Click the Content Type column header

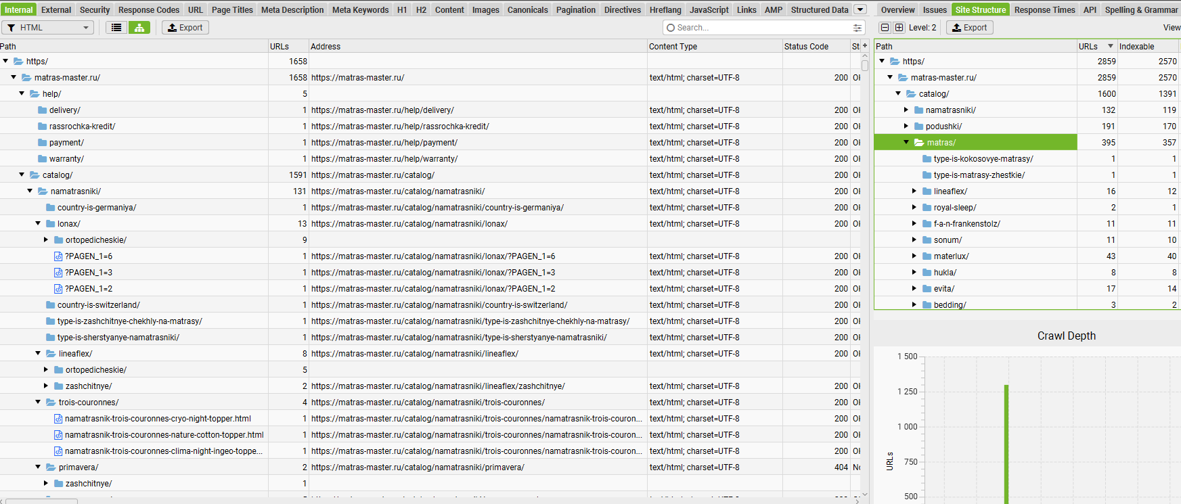[x=715, y=47]
